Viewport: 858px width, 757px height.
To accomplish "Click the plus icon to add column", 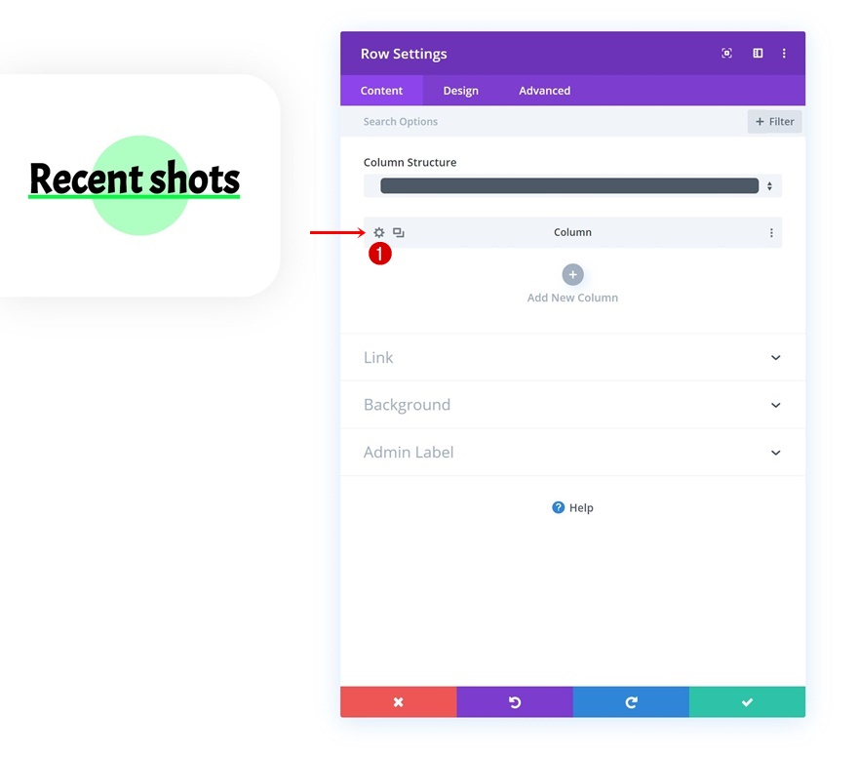I will point(572,275).
